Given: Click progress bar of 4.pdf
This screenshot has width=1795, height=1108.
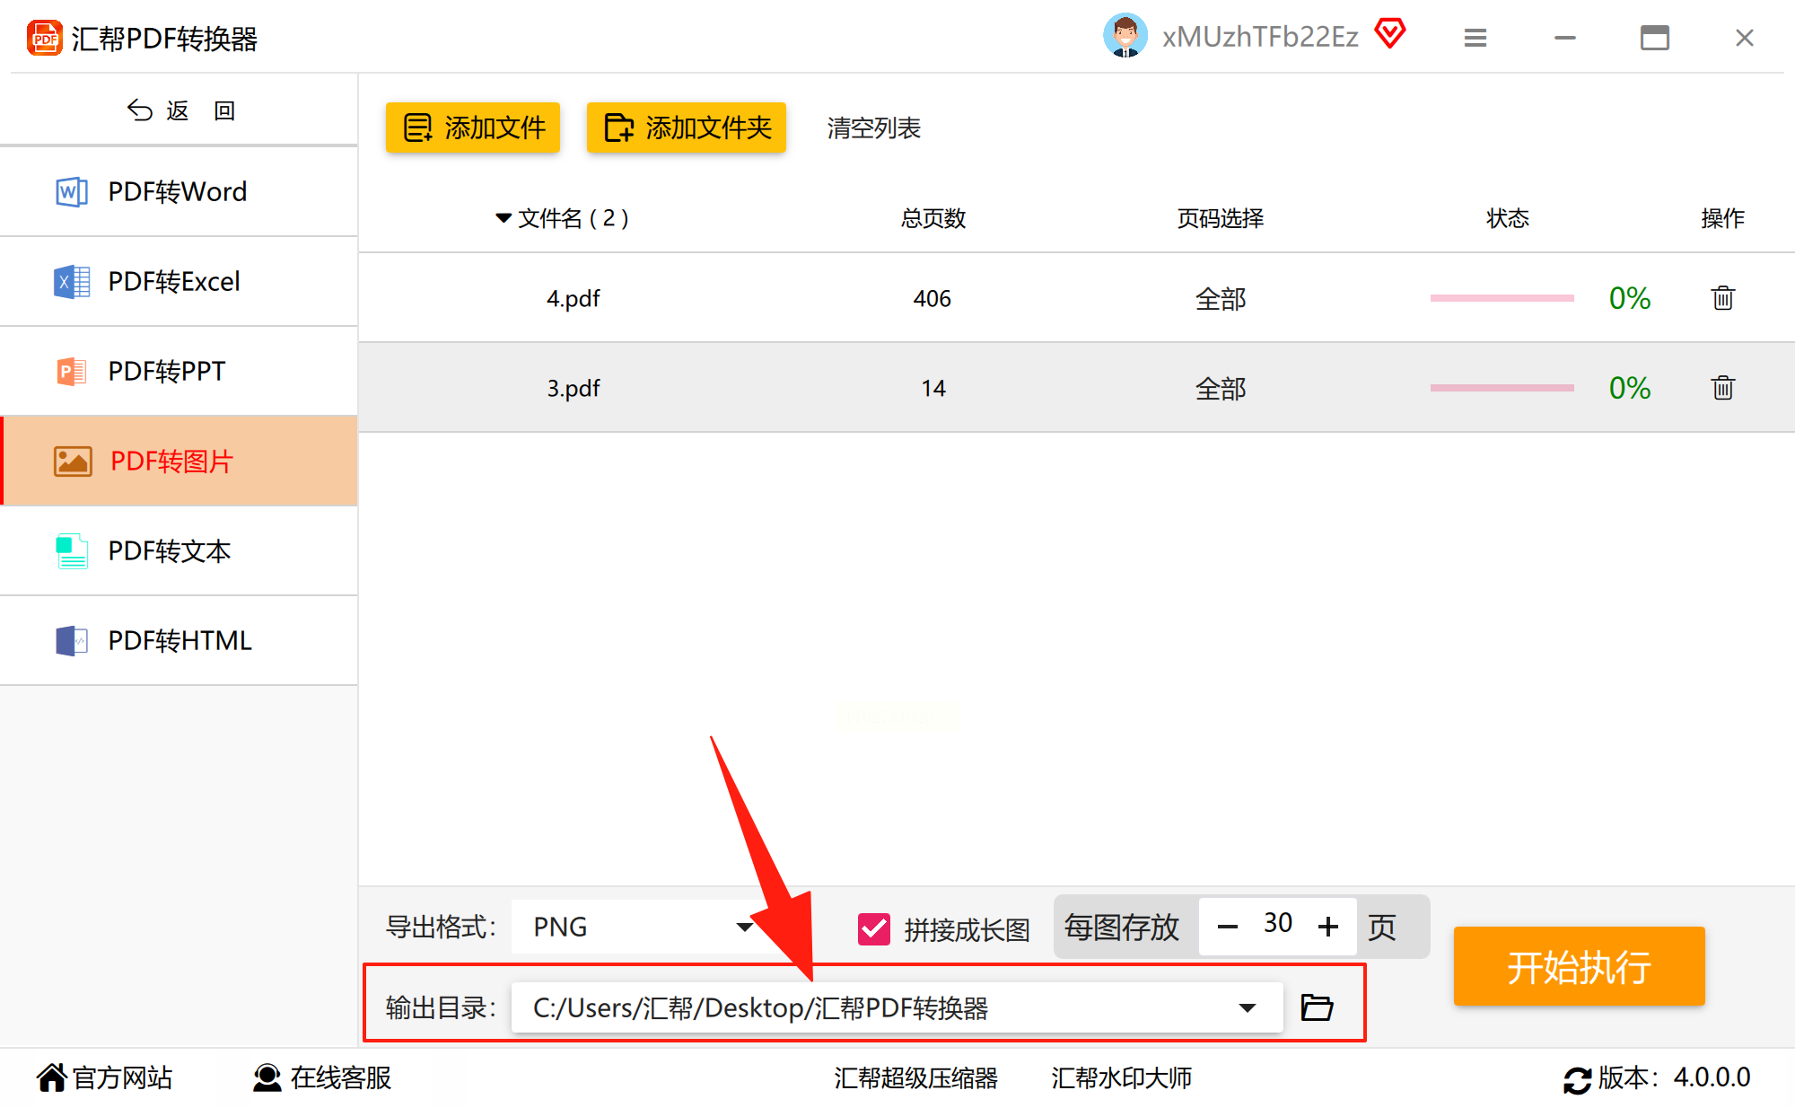Looking at the screenshot, I should [1502, 298].
